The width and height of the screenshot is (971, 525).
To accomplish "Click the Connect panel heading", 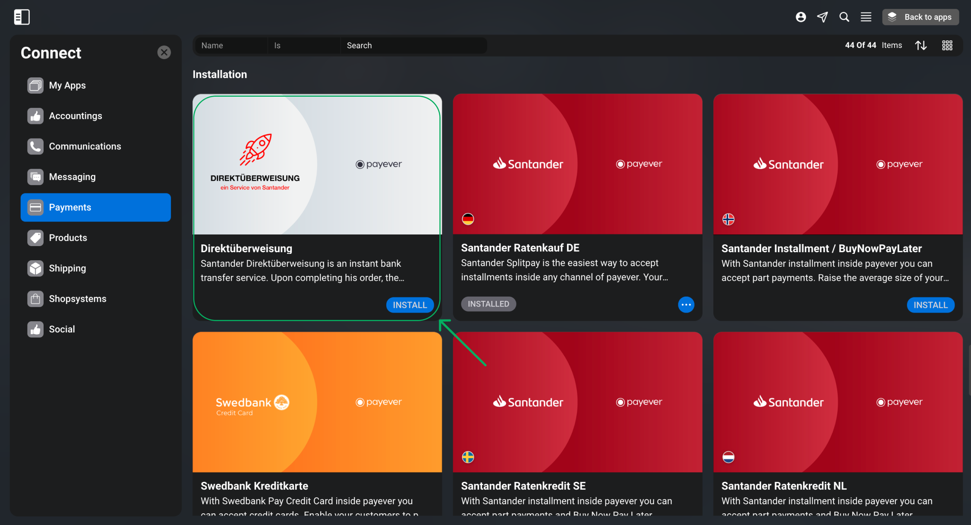I will (x=51, y=53).
